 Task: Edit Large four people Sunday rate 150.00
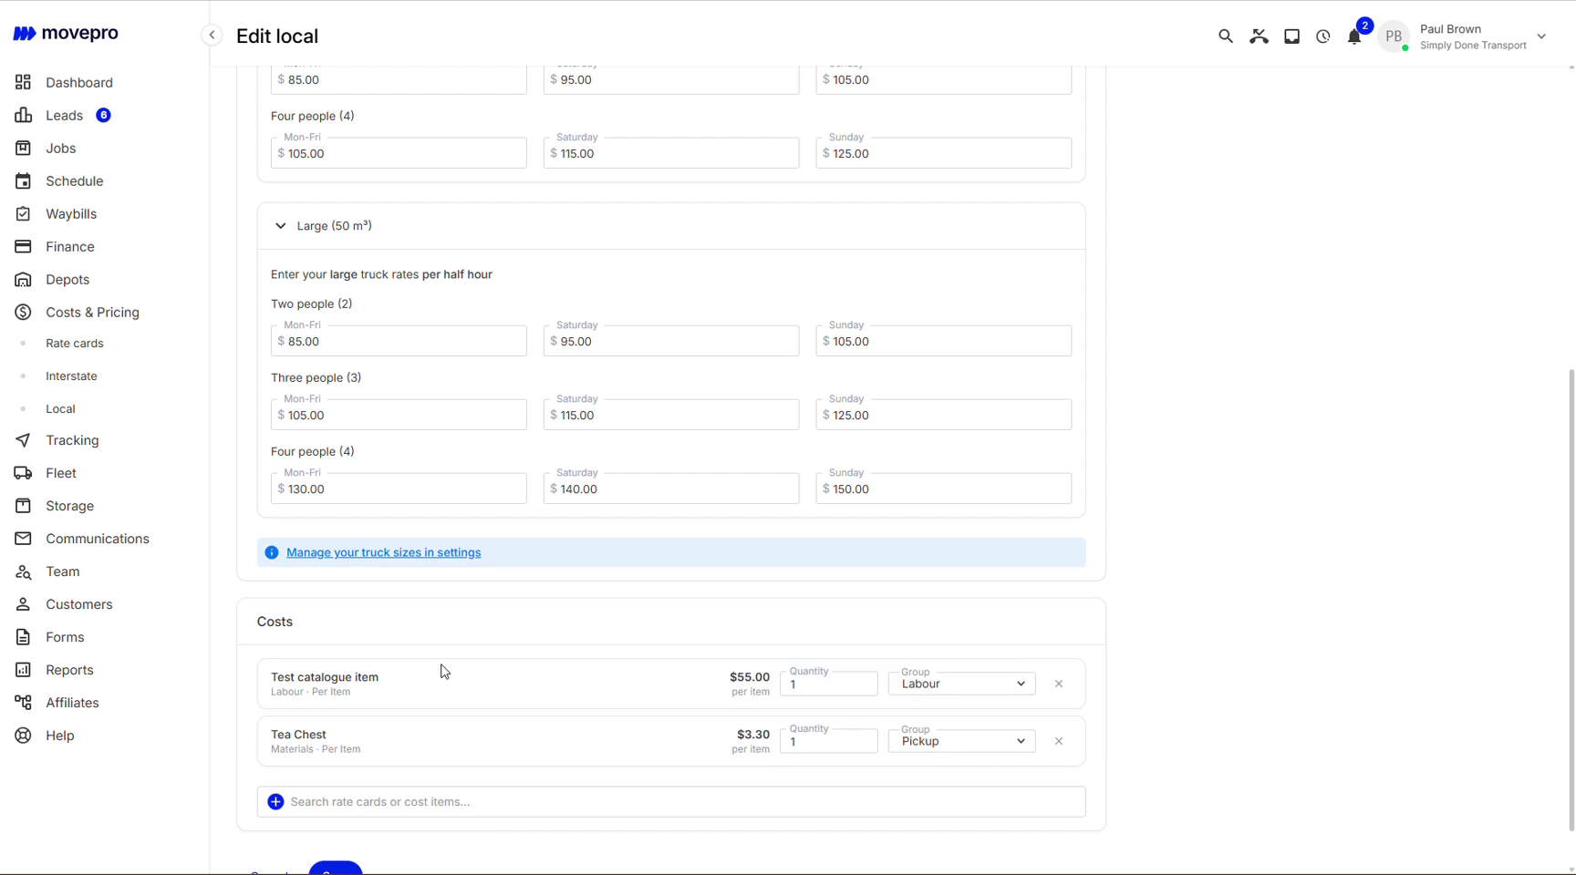[944, 489]
